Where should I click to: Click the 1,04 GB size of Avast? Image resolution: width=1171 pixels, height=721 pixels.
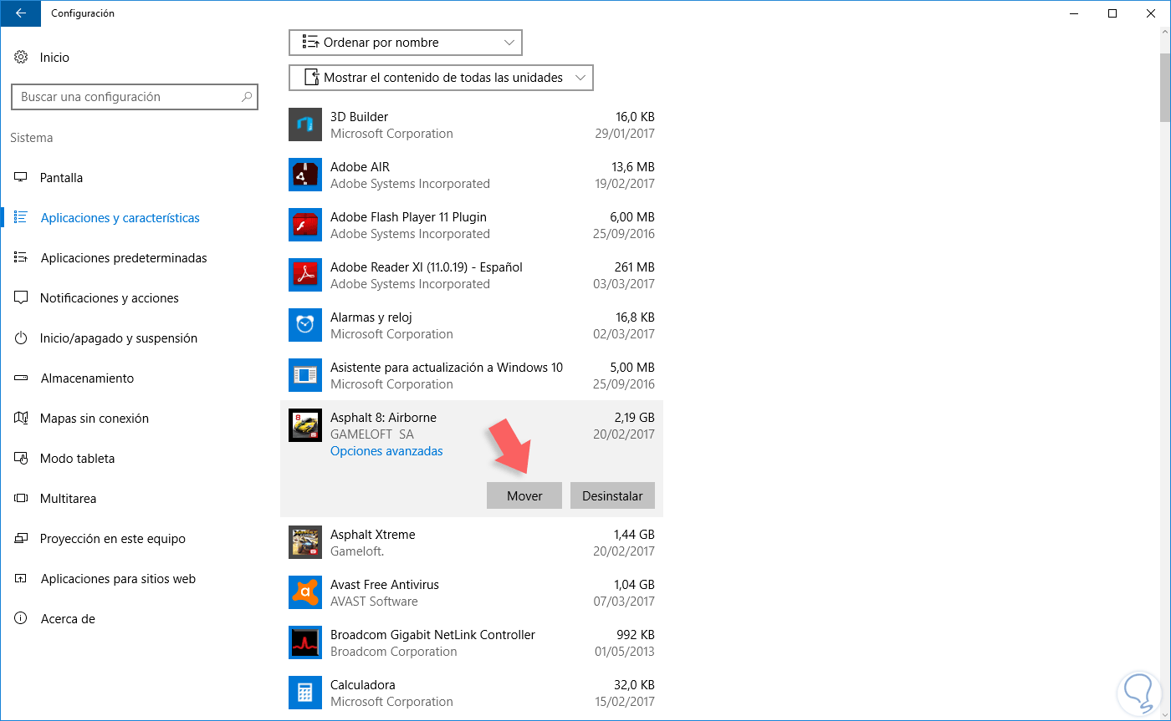click(634, 585)
